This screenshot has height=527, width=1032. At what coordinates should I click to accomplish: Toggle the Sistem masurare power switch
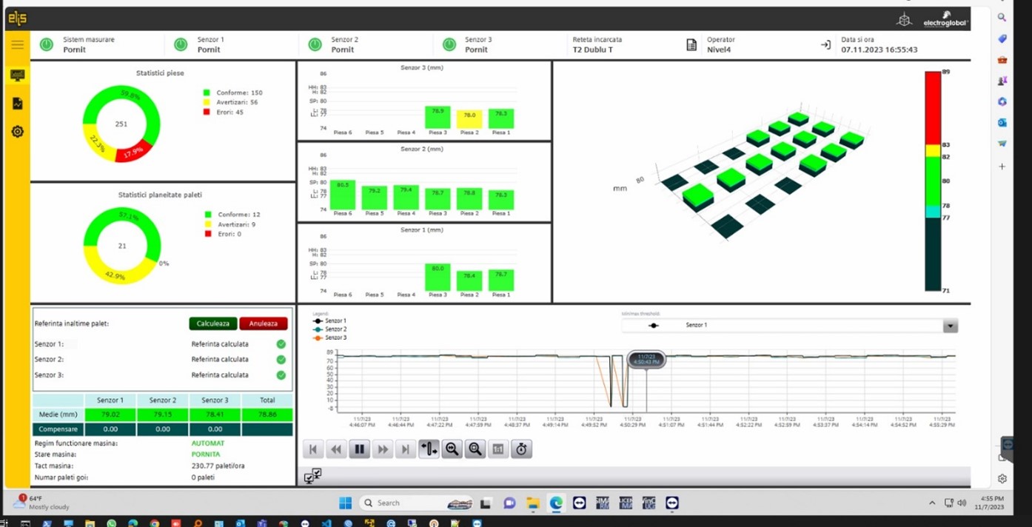[47, 45]
